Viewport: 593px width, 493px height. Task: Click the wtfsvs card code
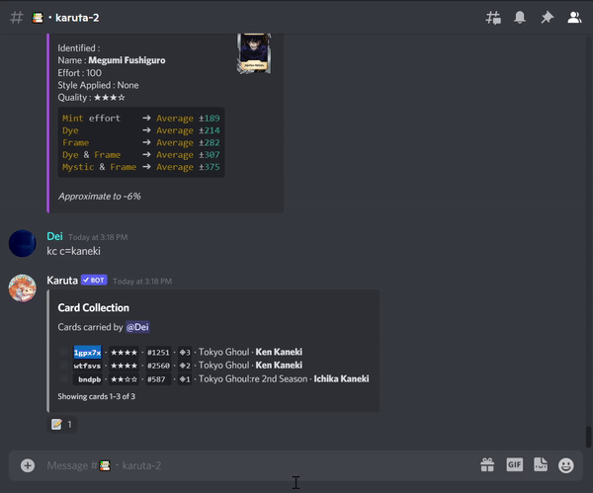point(87,366)
